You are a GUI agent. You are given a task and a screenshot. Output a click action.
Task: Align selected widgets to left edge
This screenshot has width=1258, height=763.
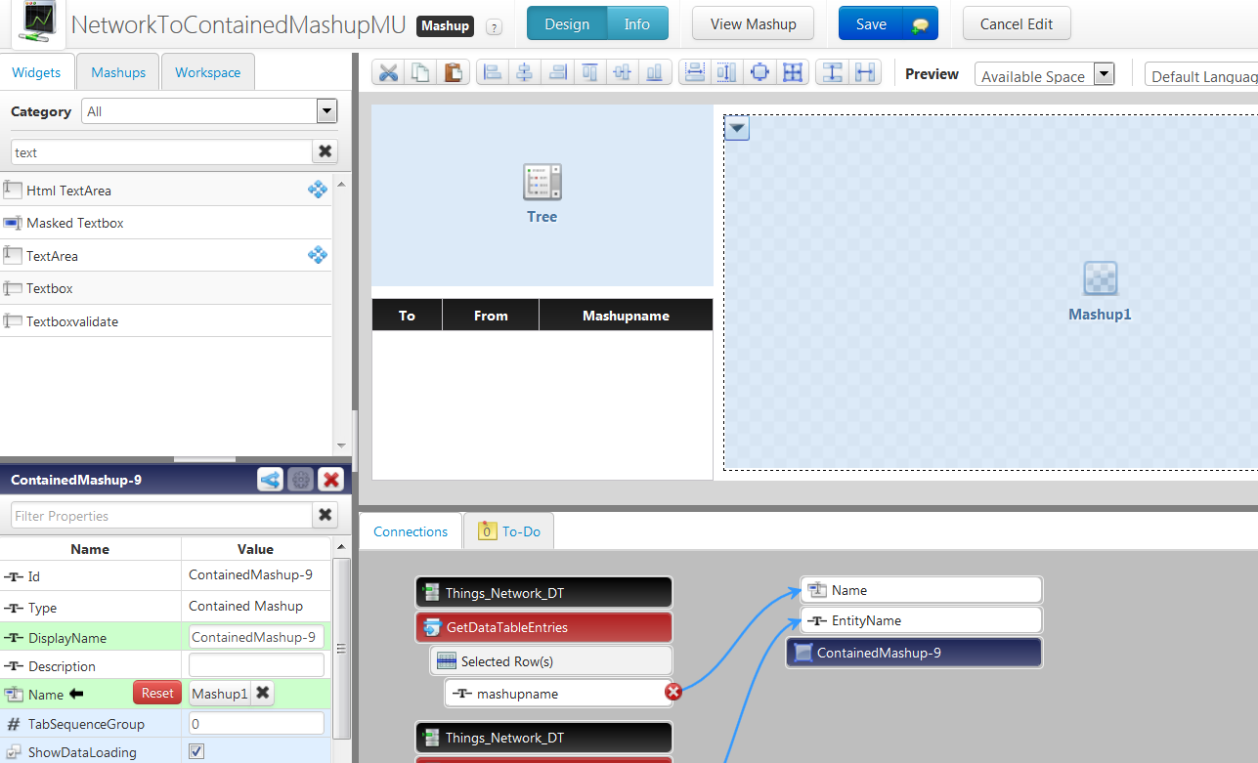point(493,72)
